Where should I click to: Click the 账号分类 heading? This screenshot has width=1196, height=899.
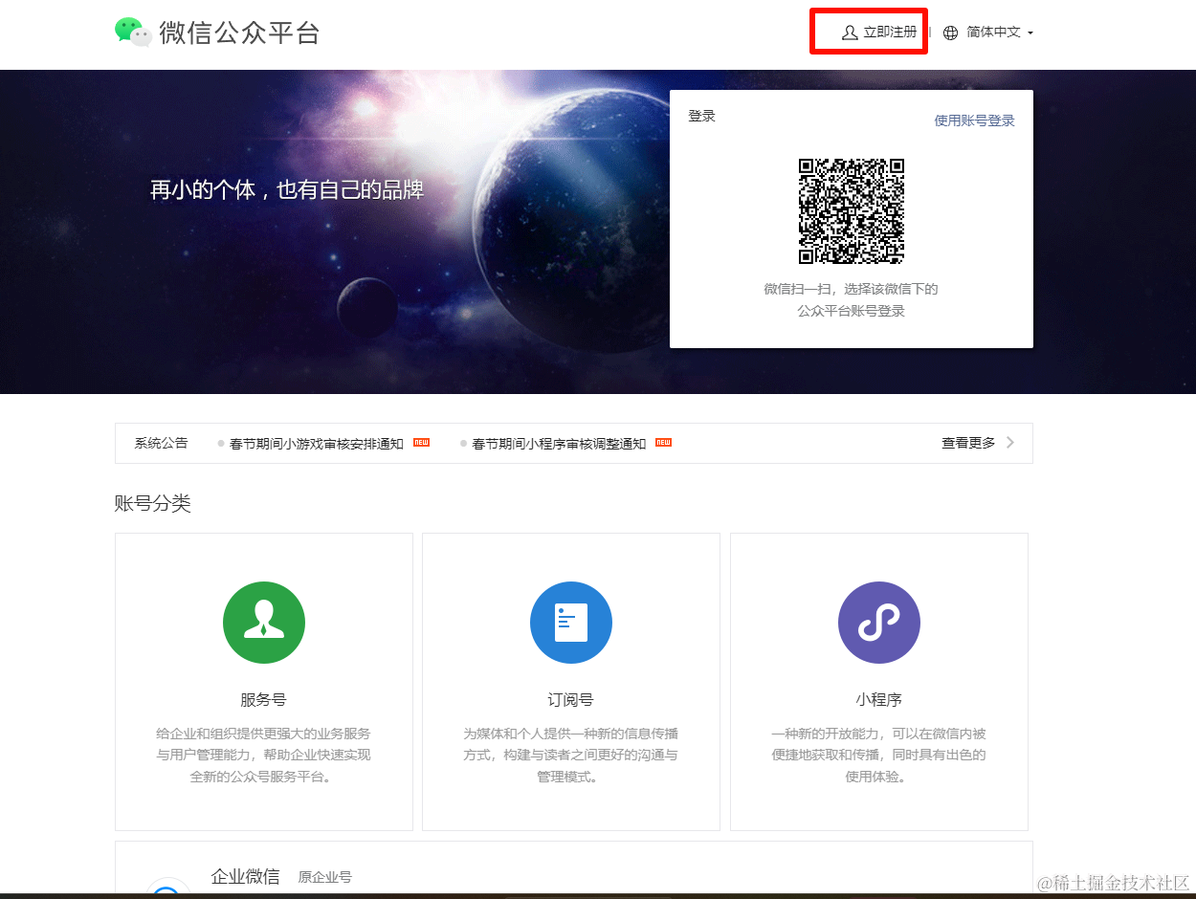coord(153,503)
